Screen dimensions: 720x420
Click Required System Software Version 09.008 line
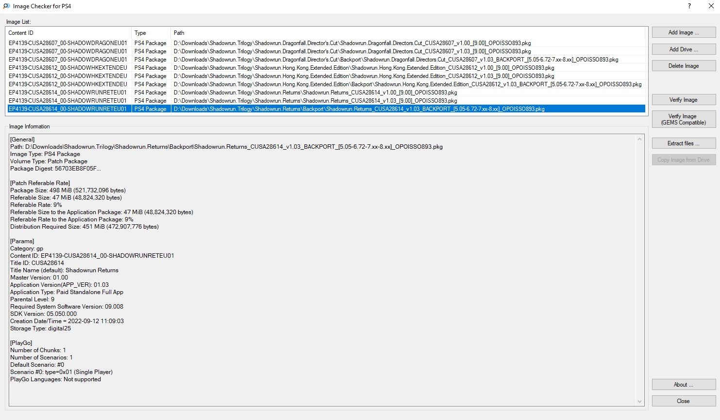coord(67,307)
